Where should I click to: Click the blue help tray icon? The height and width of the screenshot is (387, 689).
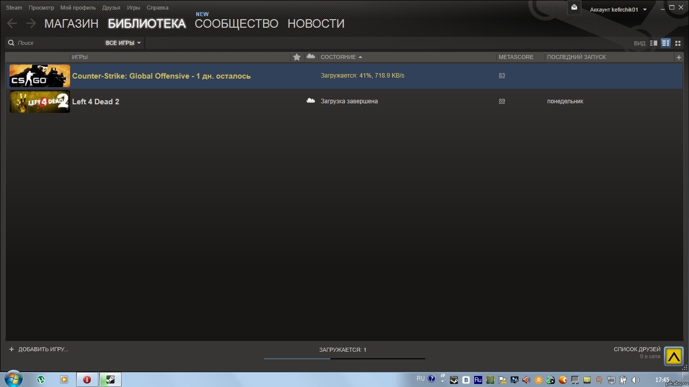(x=432, y=378)
